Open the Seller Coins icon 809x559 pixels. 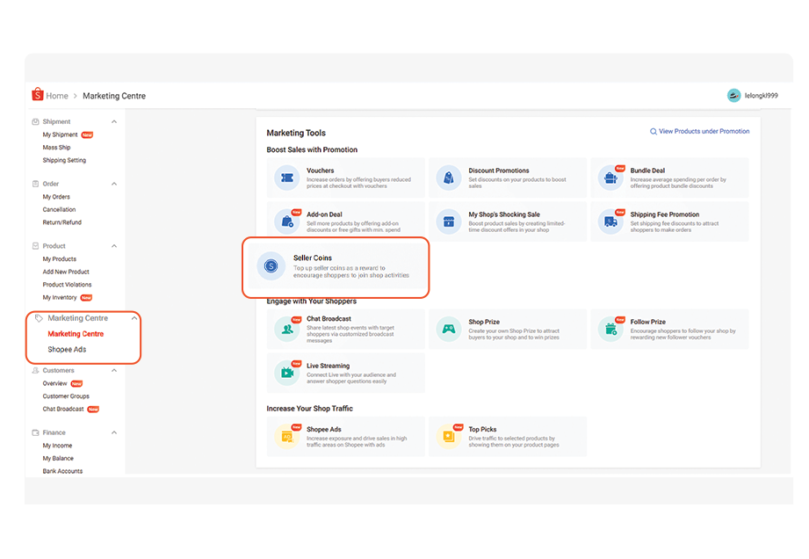(271, 265)
